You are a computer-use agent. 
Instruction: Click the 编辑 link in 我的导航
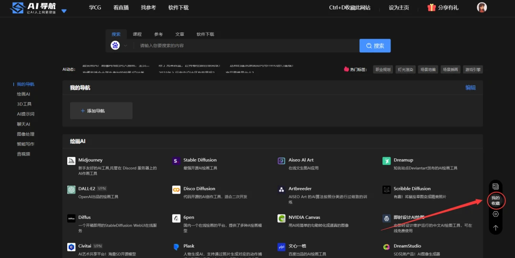coord(470,88)
